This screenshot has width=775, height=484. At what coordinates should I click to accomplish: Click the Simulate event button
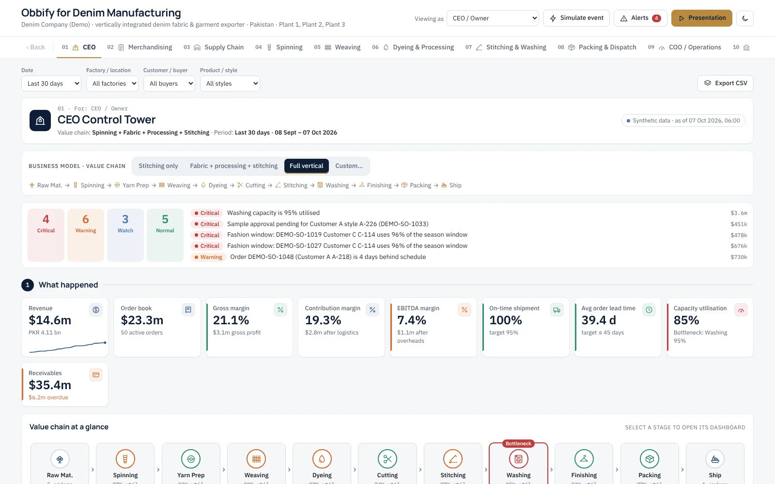(x=576, y=18)
